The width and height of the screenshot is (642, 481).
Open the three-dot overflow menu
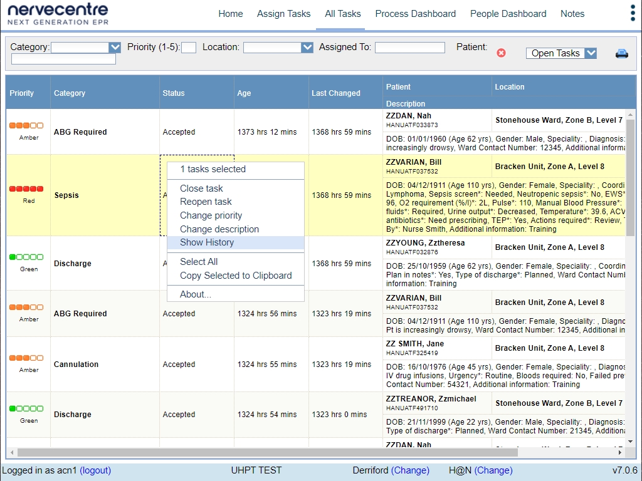(x=633, y=13)
